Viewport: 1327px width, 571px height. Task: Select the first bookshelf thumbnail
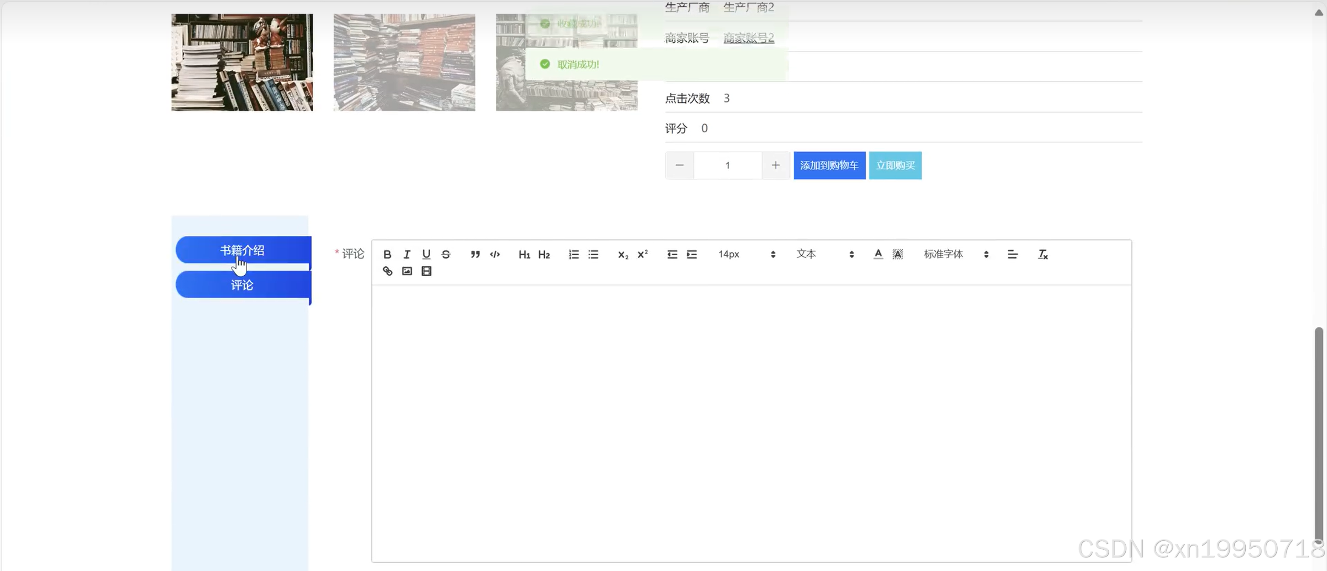[x=242, y=62]
